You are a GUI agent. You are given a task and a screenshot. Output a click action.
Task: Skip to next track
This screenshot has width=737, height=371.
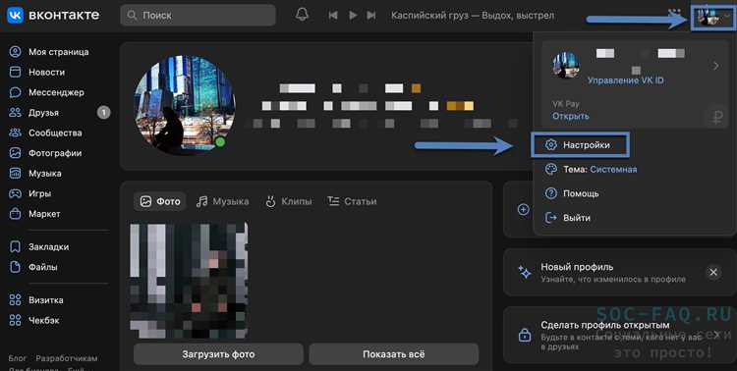click(371, 16)
